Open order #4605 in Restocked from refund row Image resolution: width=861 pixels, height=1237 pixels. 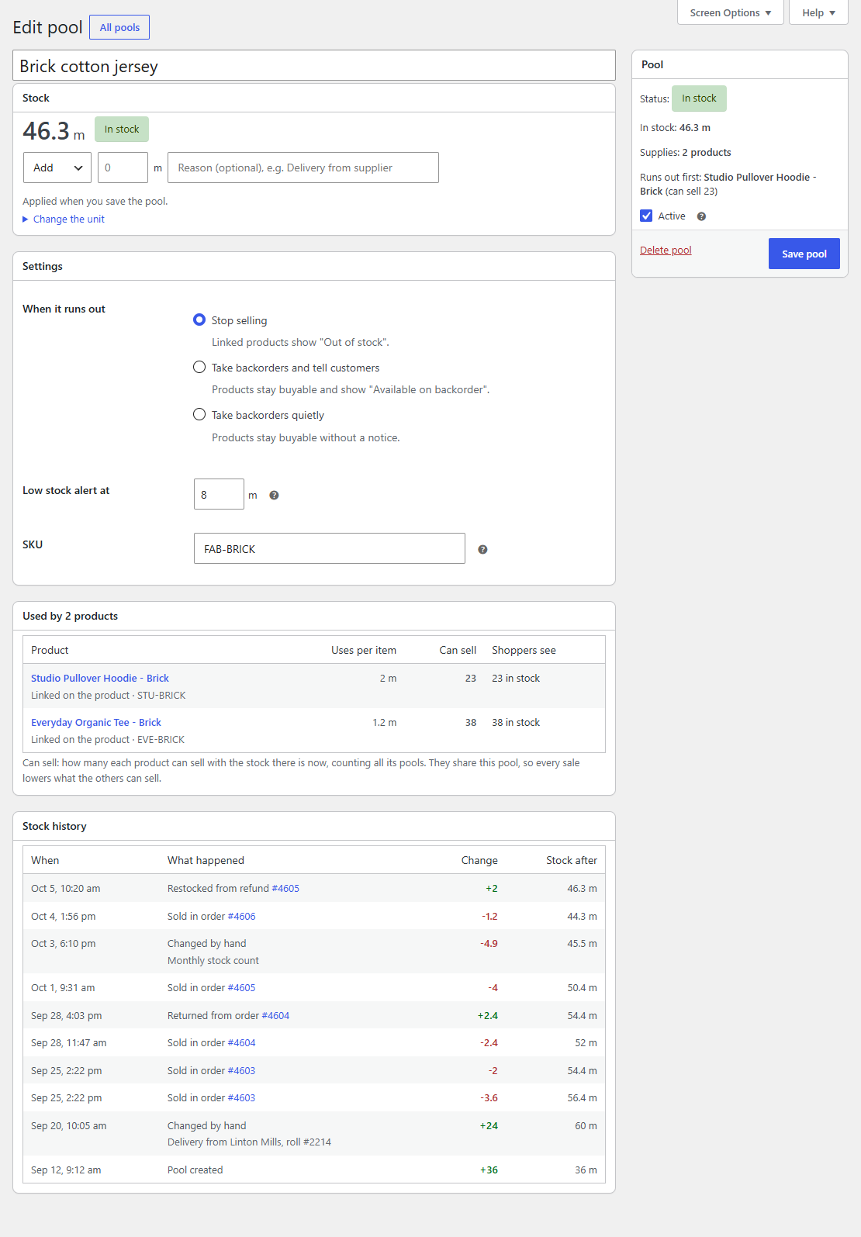click(x=285, y=888)
